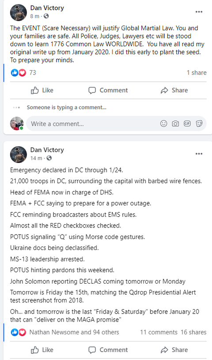
Task: Open the GIF picker in comment box
Action: (x=187, y=124)
